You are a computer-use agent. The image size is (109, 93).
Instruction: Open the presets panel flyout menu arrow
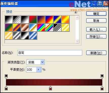pos(76,12)
